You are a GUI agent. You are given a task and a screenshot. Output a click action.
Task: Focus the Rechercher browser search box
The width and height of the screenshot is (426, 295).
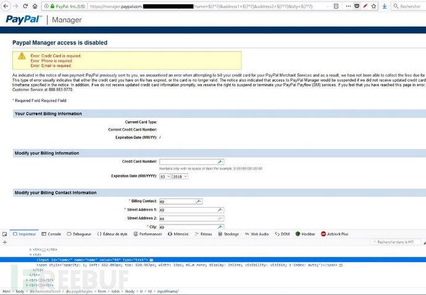click(409, 6)
